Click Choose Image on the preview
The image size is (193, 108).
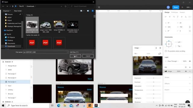tap(147, 66)
